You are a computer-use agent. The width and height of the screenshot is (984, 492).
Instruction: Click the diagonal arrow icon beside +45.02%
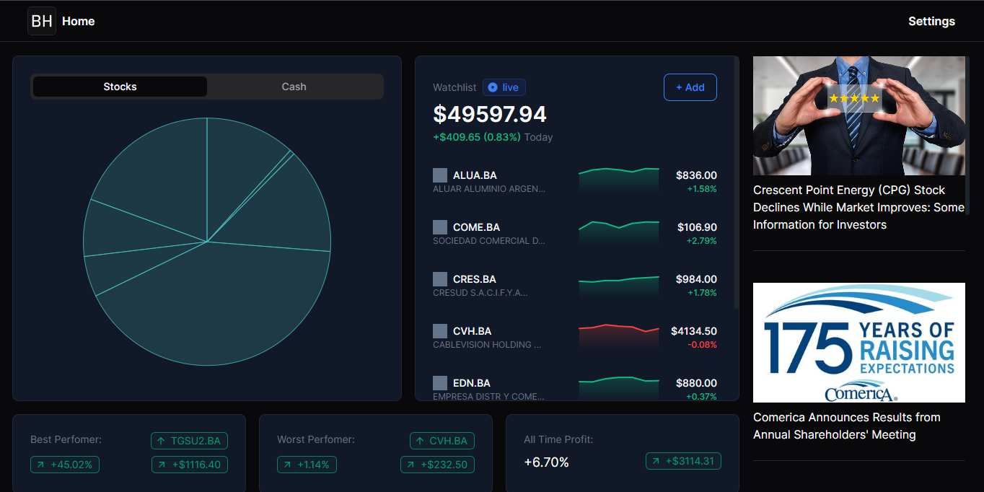40,465
